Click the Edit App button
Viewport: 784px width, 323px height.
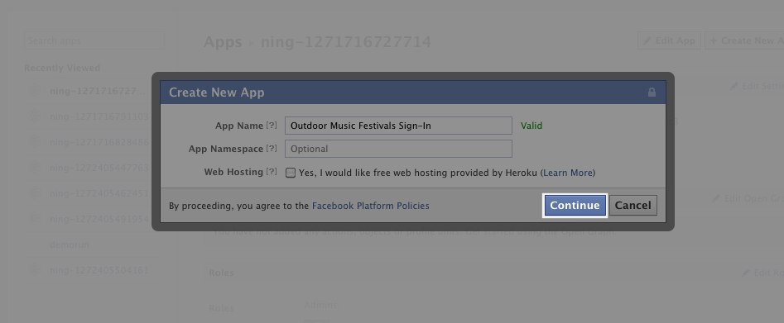pos(670,41)
